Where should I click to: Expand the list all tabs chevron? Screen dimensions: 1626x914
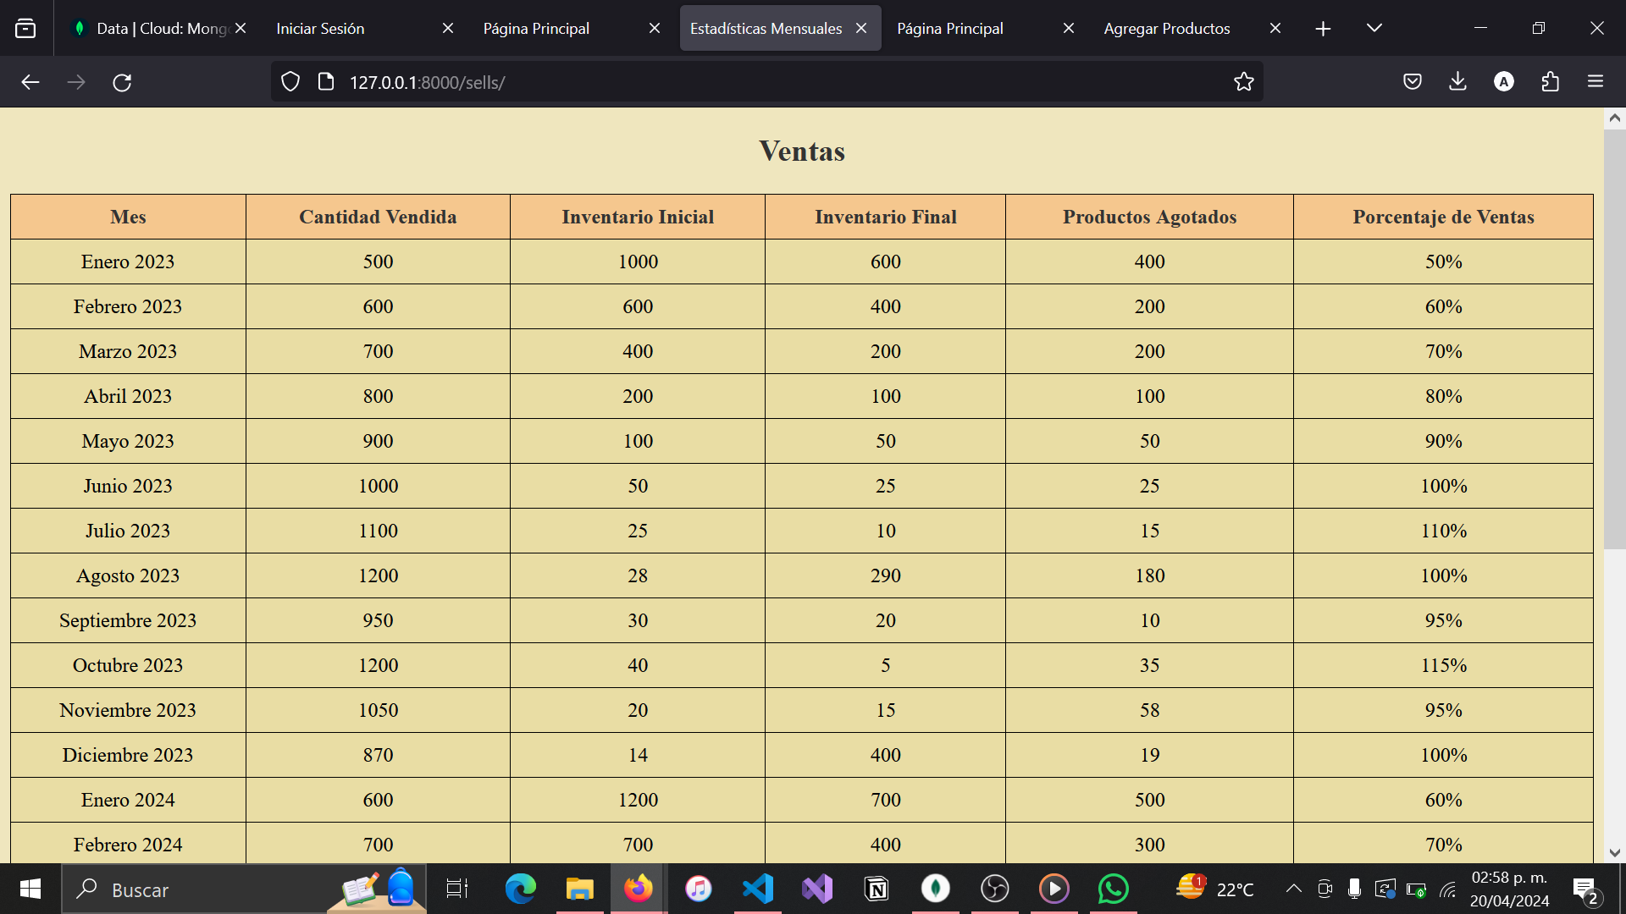(1374, 28)
